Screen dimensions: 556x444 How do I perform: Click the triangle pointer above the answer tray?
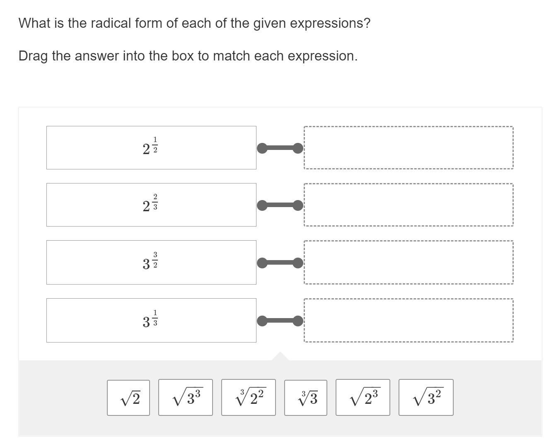click(280, 356)
